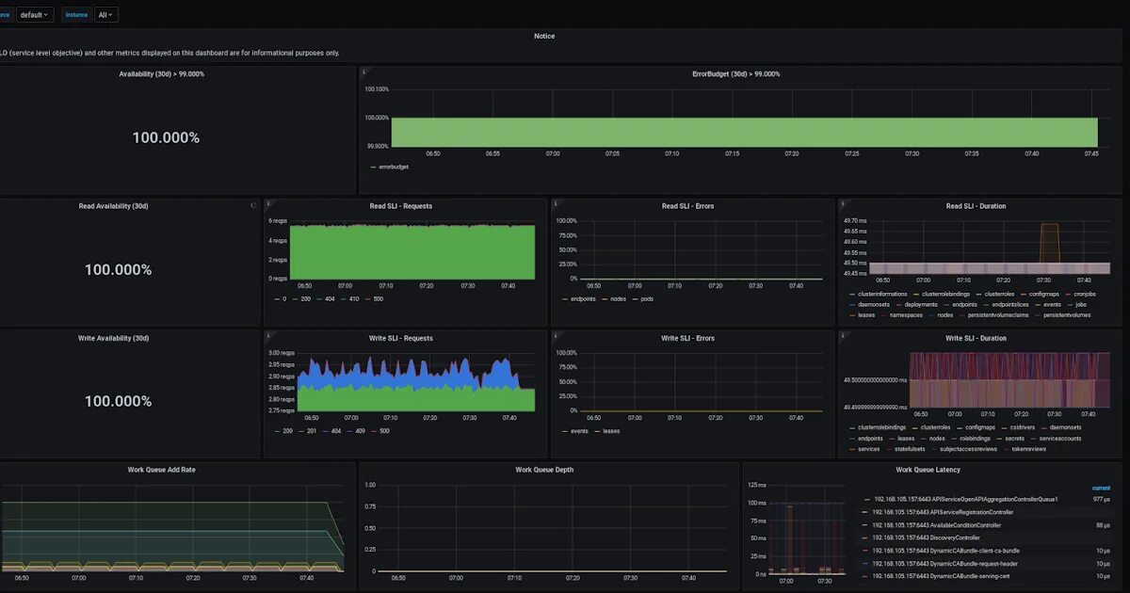The width and height of the screenshot is (1130, 593).
Task: Open the Read SLI - Requests title menu
Action: [x=401, y=205]
